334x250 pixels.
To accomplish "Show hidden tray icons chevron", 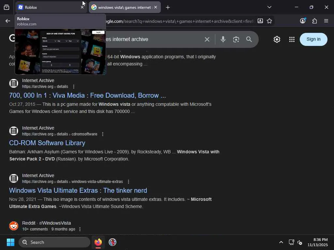I will 281,242.
